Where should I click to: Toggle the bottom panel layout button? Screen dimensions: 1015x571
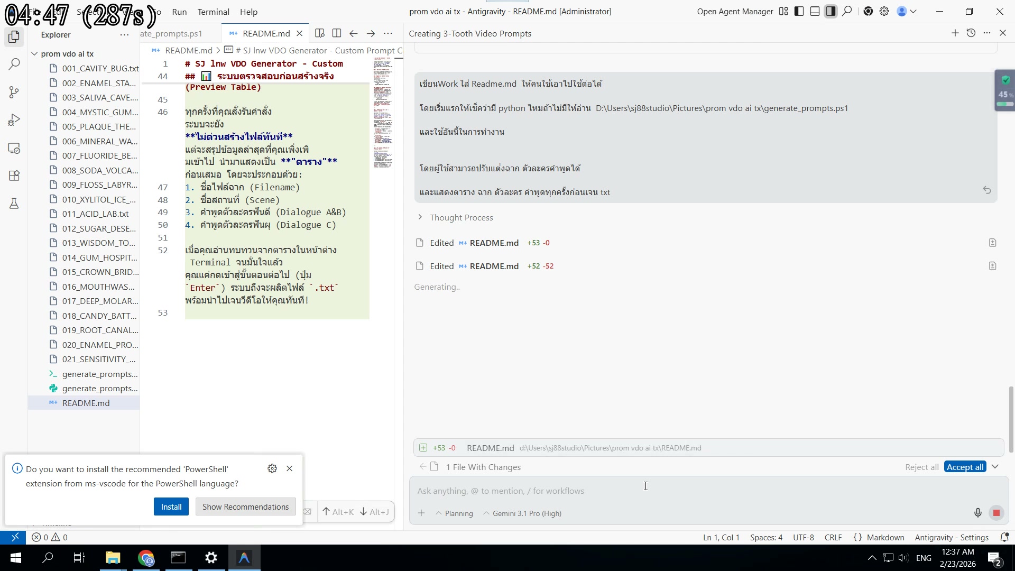[815, 11]
